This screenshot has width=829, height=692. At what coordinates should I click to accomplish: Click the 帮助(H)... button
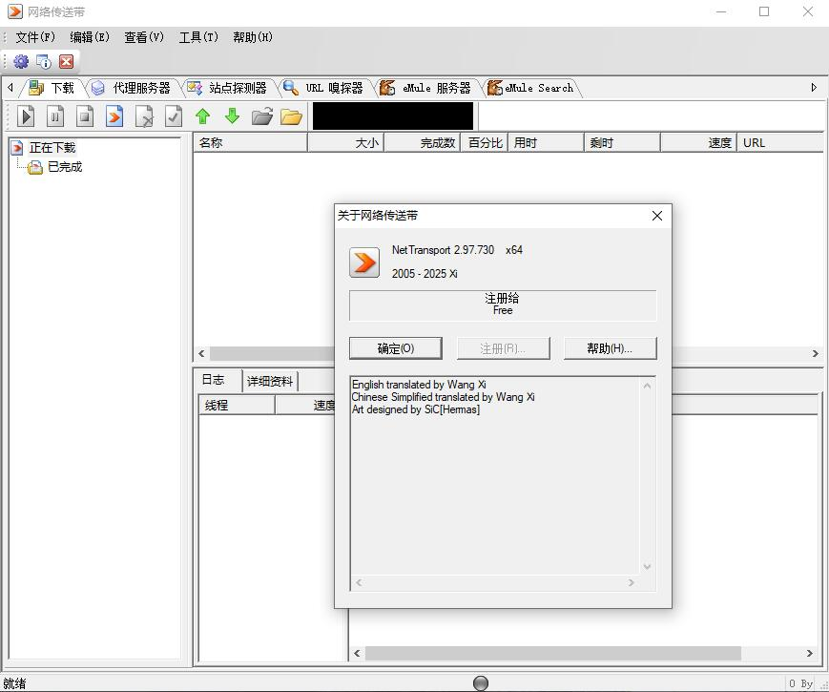click(610, 348)
